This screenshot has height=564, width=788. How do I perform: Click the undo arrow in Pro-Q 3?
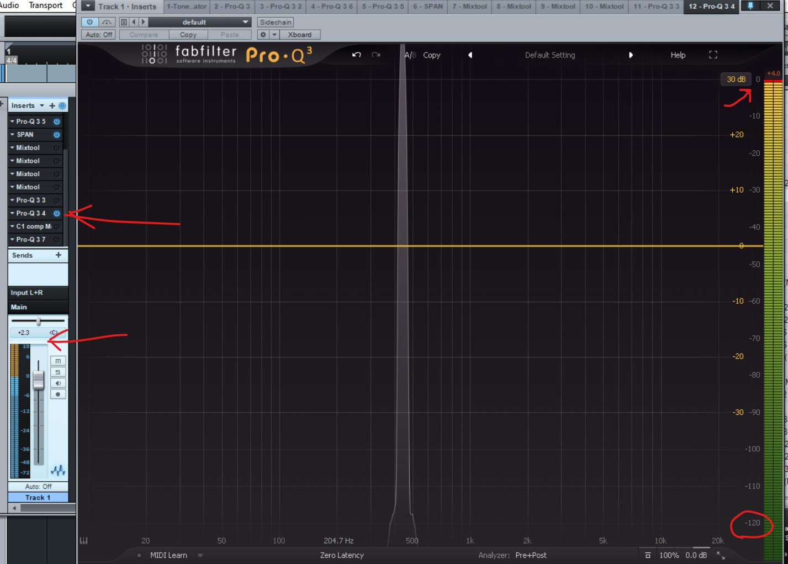(x=357, y=55)
